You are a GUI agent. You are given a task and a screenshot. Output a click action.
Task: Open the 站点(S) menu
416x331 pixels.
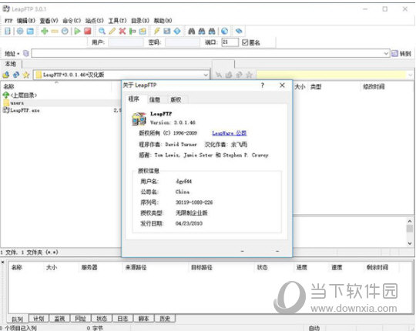tap(95, 21)
